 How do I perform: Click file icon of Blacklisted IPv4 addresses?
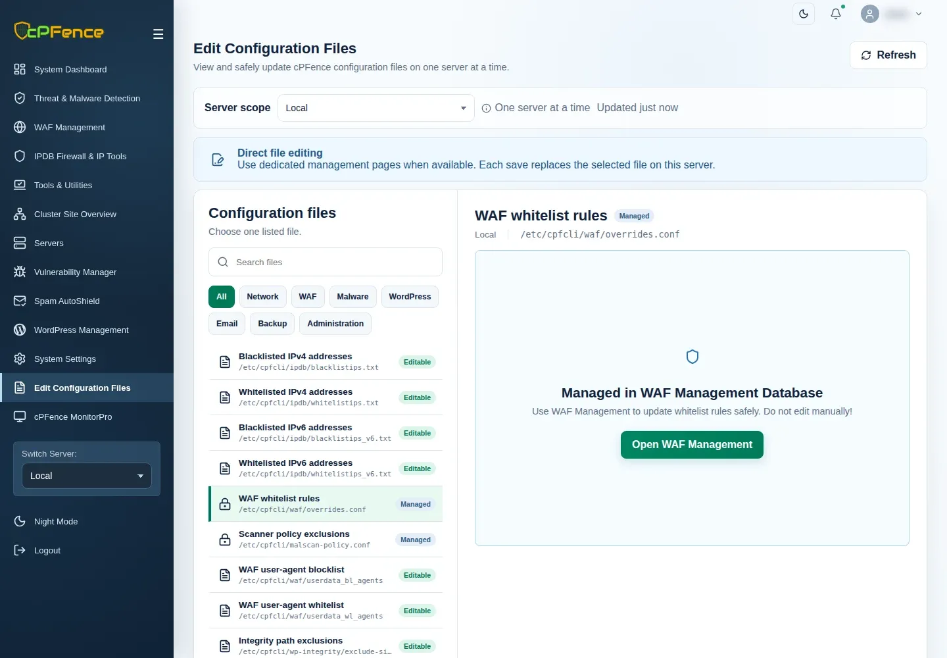tap(225, 362)
